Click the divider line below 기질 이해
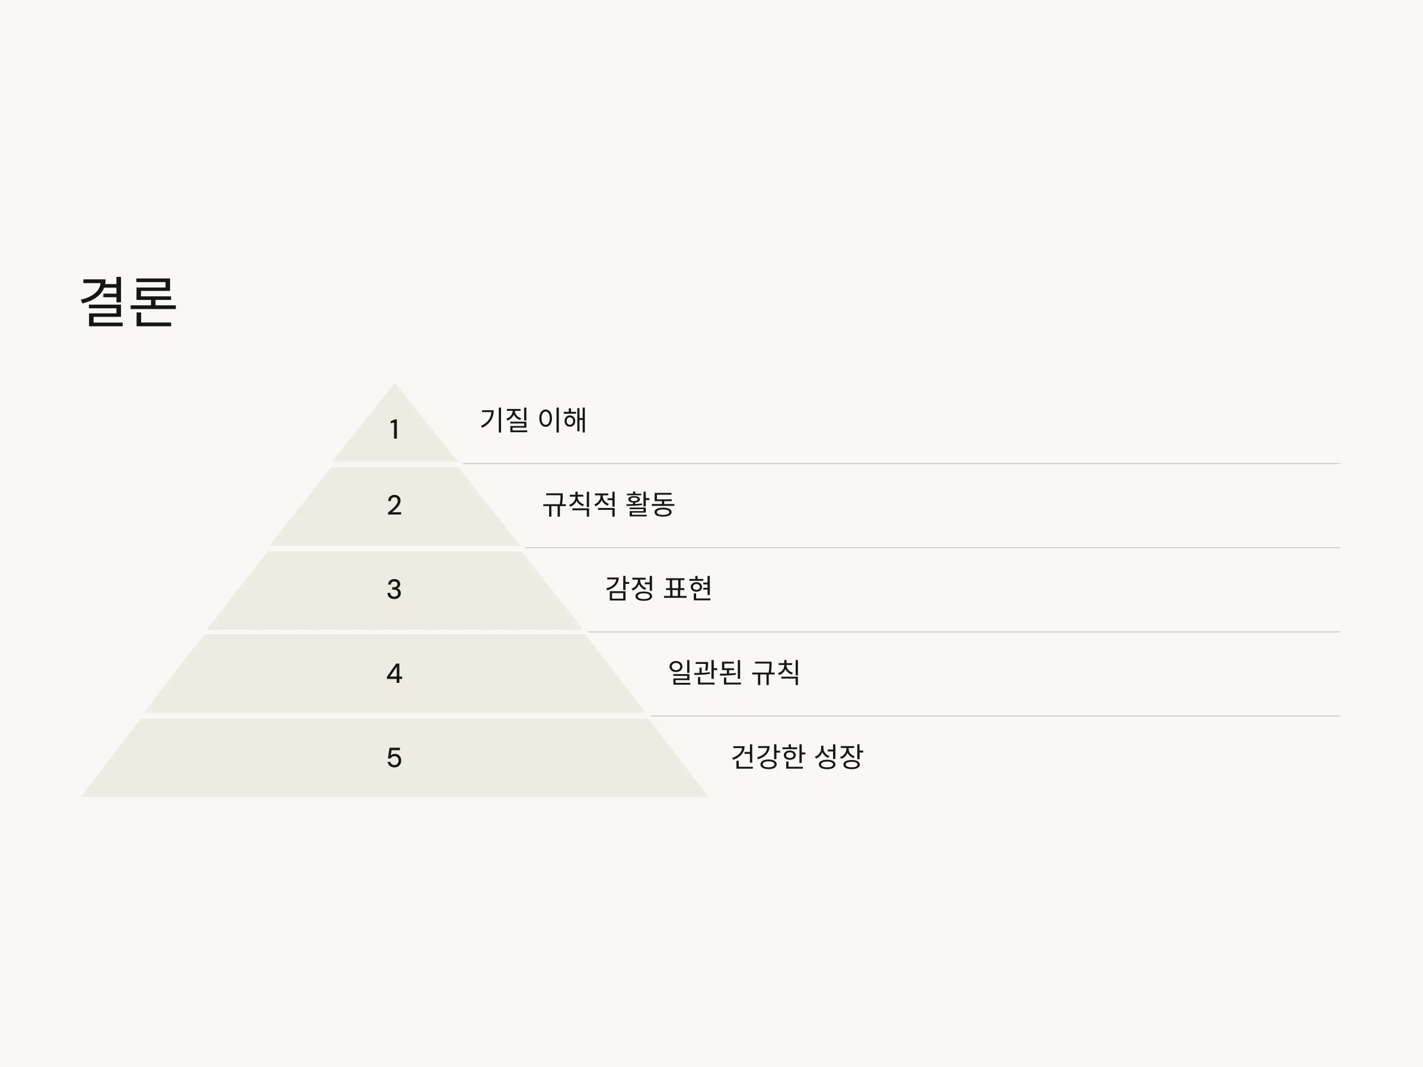This screenshot has width=1423, height=1067. point(901,463)
